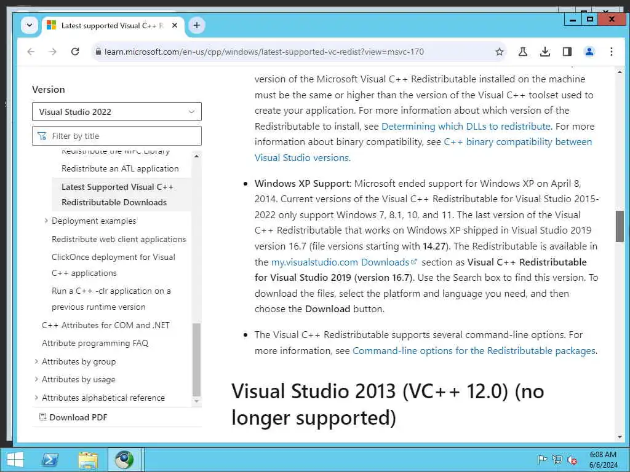Open the Chrome three-dot menu

tap(611, 52)
